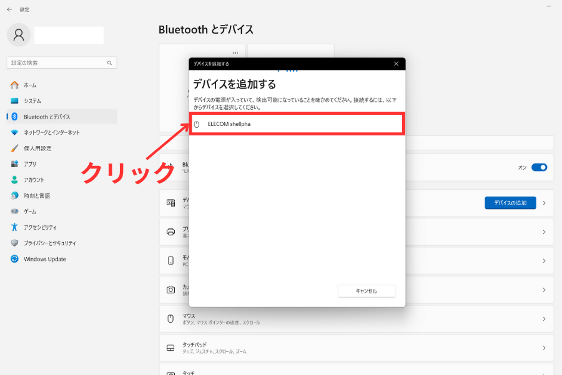The width and height of the screenshot is (562, 375).
Task: Close the デバイスを追加する dialog
Action: [396, 64]
